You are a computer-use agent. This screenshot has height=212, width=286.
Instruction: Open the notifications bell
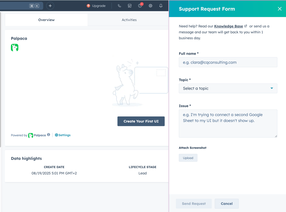point(161,6)
